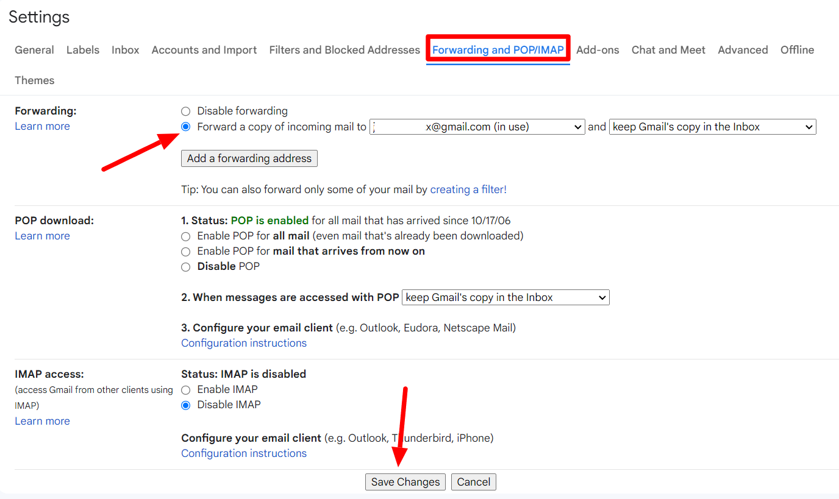Viewport: 839px width, 499px height.
Task: Open Learn more under IMAP access
Action: coord(42,421)
